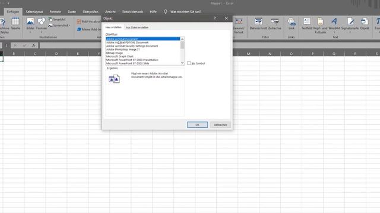Expand the WordArt dropdown arrow
The width and height of the screenshot is (380, 213).
334,32
